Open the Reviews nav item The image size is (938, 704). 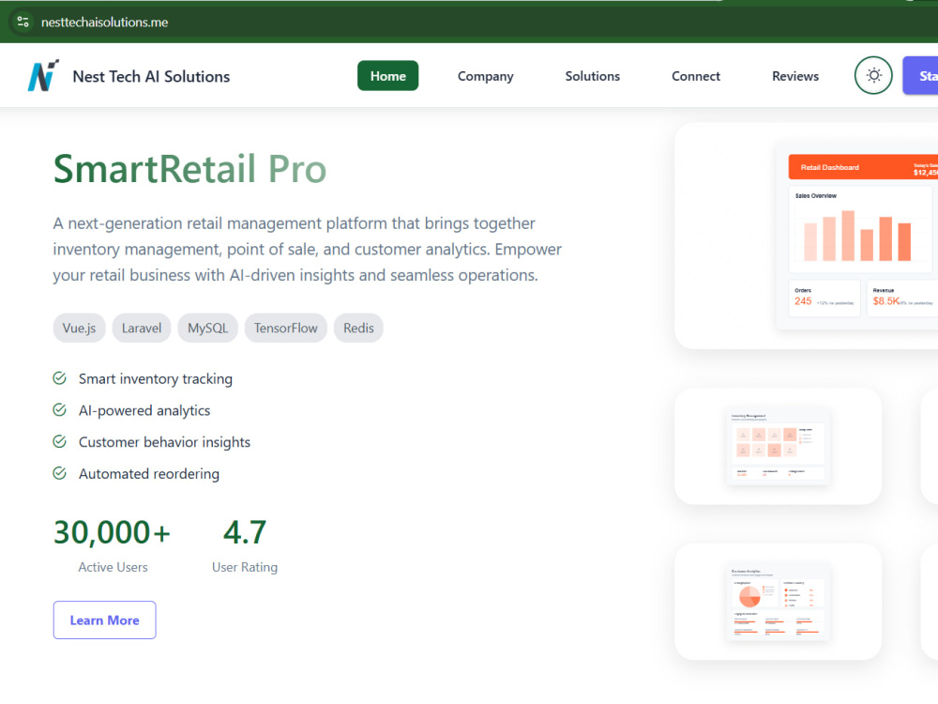(795, 76)
